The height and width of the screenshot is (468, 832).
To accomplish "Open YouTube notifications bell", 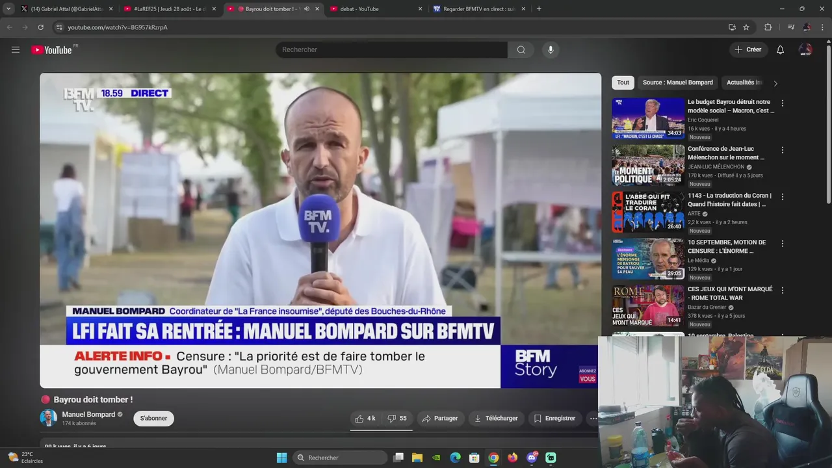I will point(780,50).
